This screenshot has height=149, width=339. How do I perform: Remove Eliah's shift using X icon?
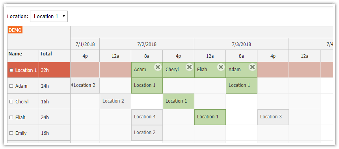(221, 67)
